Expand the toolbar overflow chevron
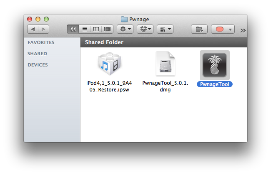This screenshot has height=175, width=271. tap(243, 30)
